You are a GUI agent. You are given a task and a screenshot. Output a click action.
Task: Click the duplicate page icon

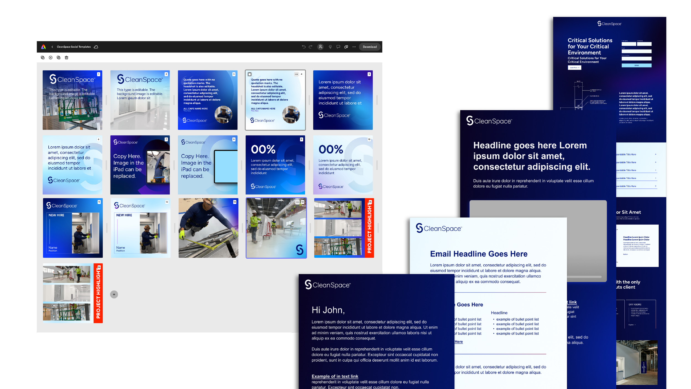(58, 58)
